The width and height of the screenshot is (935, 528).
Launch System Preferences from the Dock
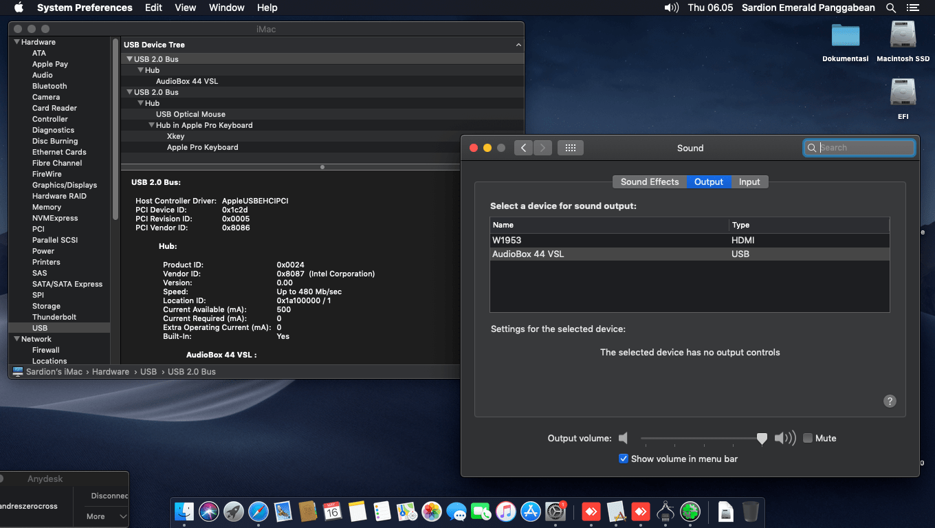555,511
